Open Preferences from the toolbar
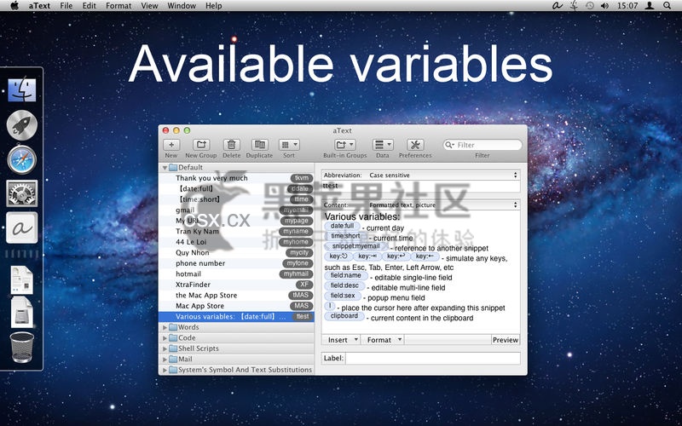This screenshot has width=682, height=426. pos(415,145)
